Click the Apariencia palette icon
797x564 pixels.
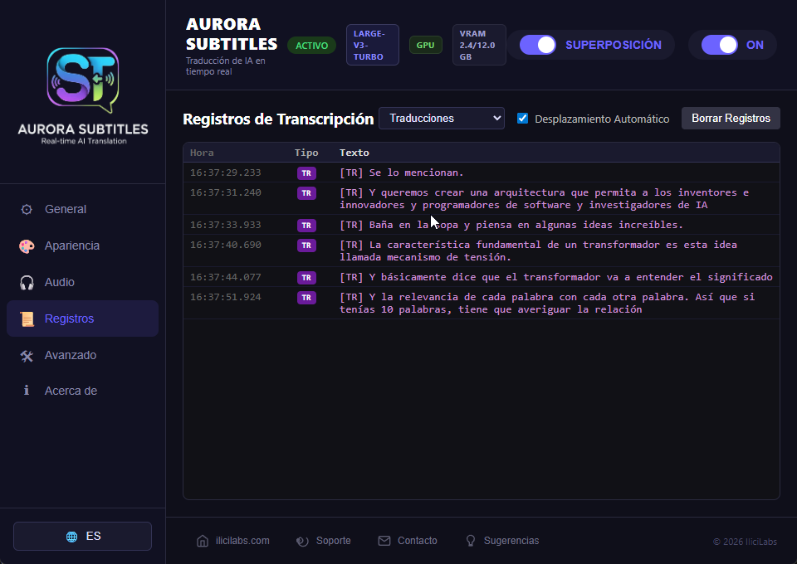[27, 246]
